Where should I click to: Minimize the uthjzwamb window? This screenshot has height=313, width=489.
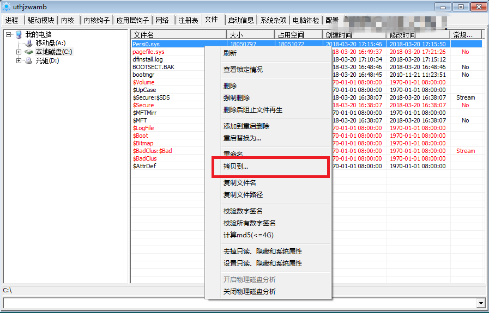[x=443, y=7]
